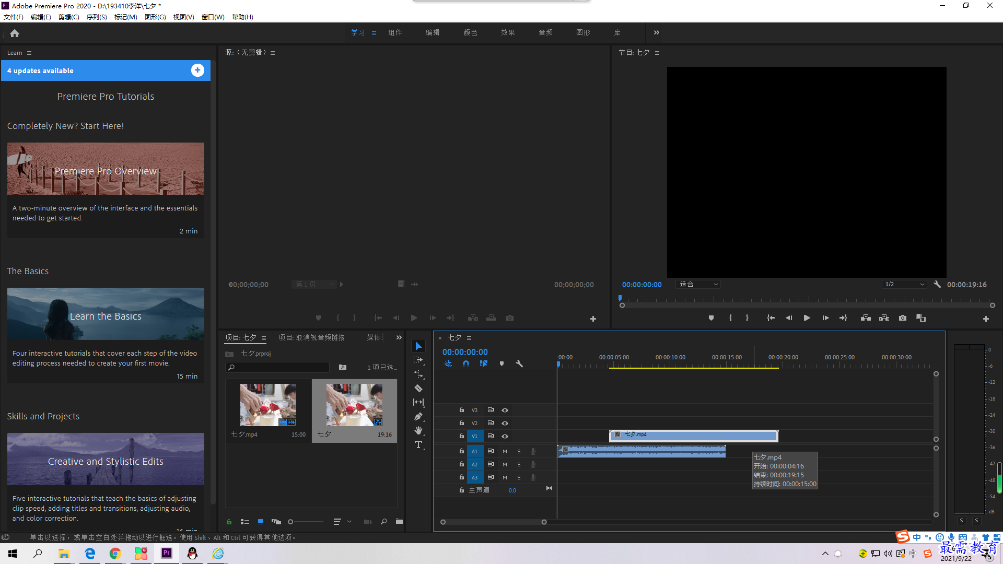This screenshot has height=564, width=1003.
Task: Click Program monitor scrubber bar
Action: [x=807, y=305]
